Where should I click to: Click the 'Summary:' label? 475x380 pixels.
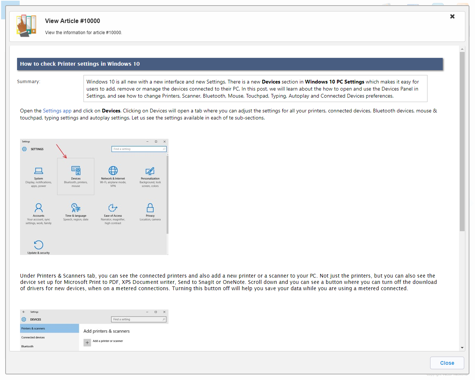[x=29, y=82]
